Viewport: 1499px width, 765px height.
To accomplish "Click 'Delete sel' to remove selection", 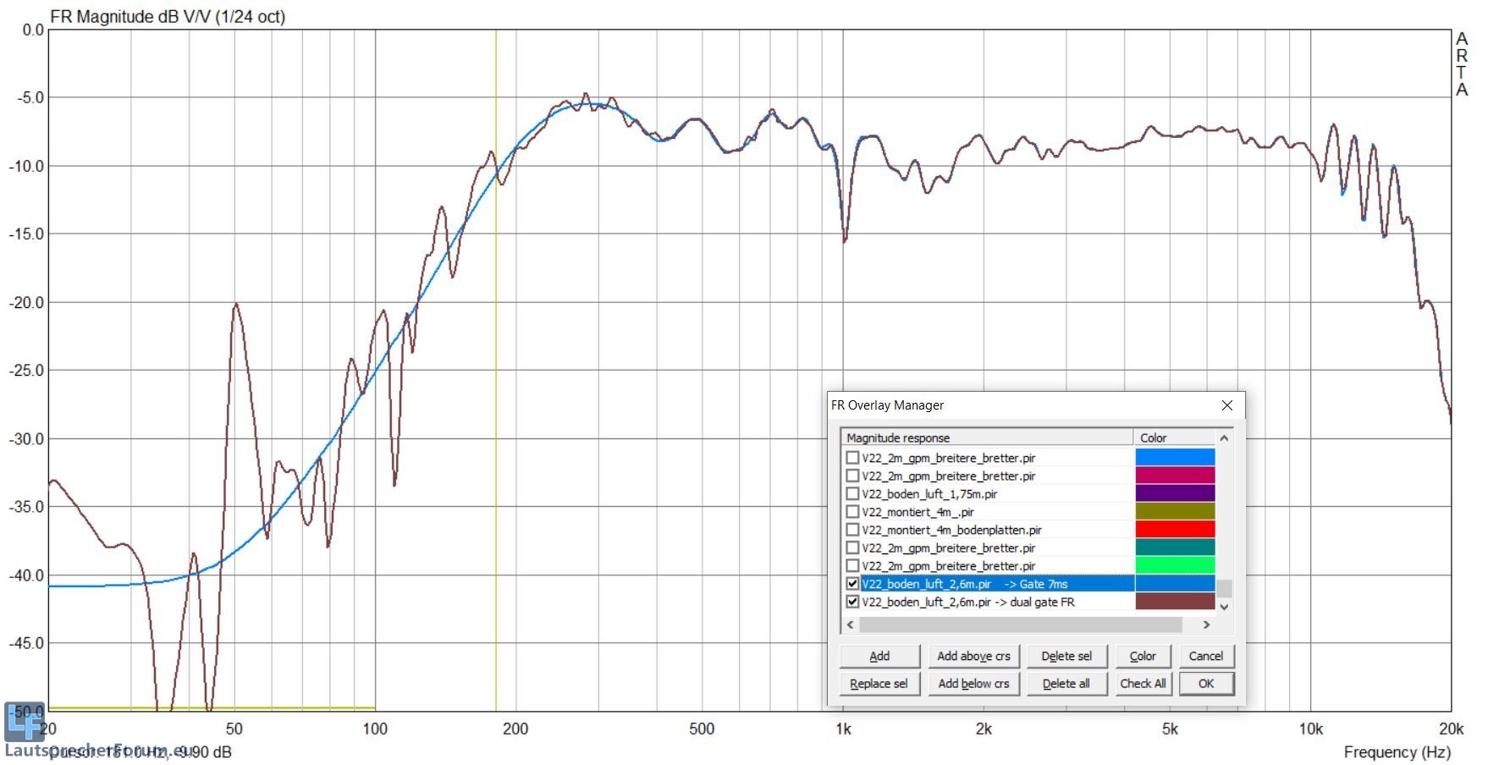I will tap(1066, 656).
